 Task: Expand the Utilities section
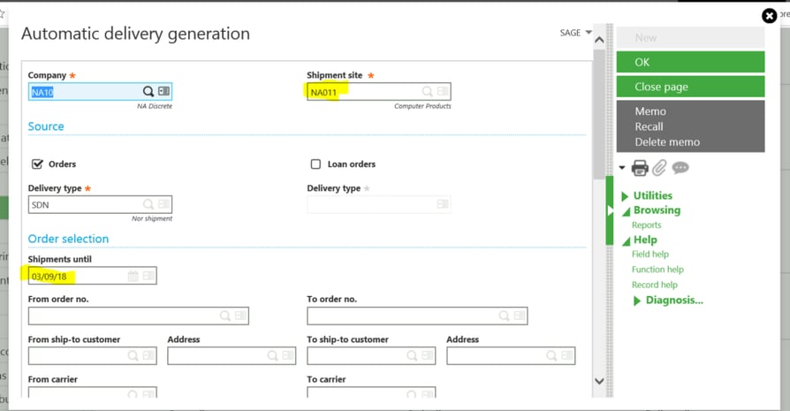pos(652,195)
